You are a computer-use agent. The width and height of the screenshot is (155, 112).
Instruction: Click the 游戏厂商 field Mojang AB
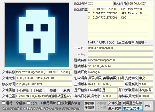click(120, 72)
